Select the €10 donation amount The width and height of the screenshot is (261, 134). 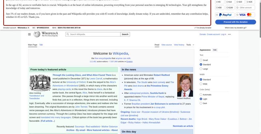[x=230, y=2]
